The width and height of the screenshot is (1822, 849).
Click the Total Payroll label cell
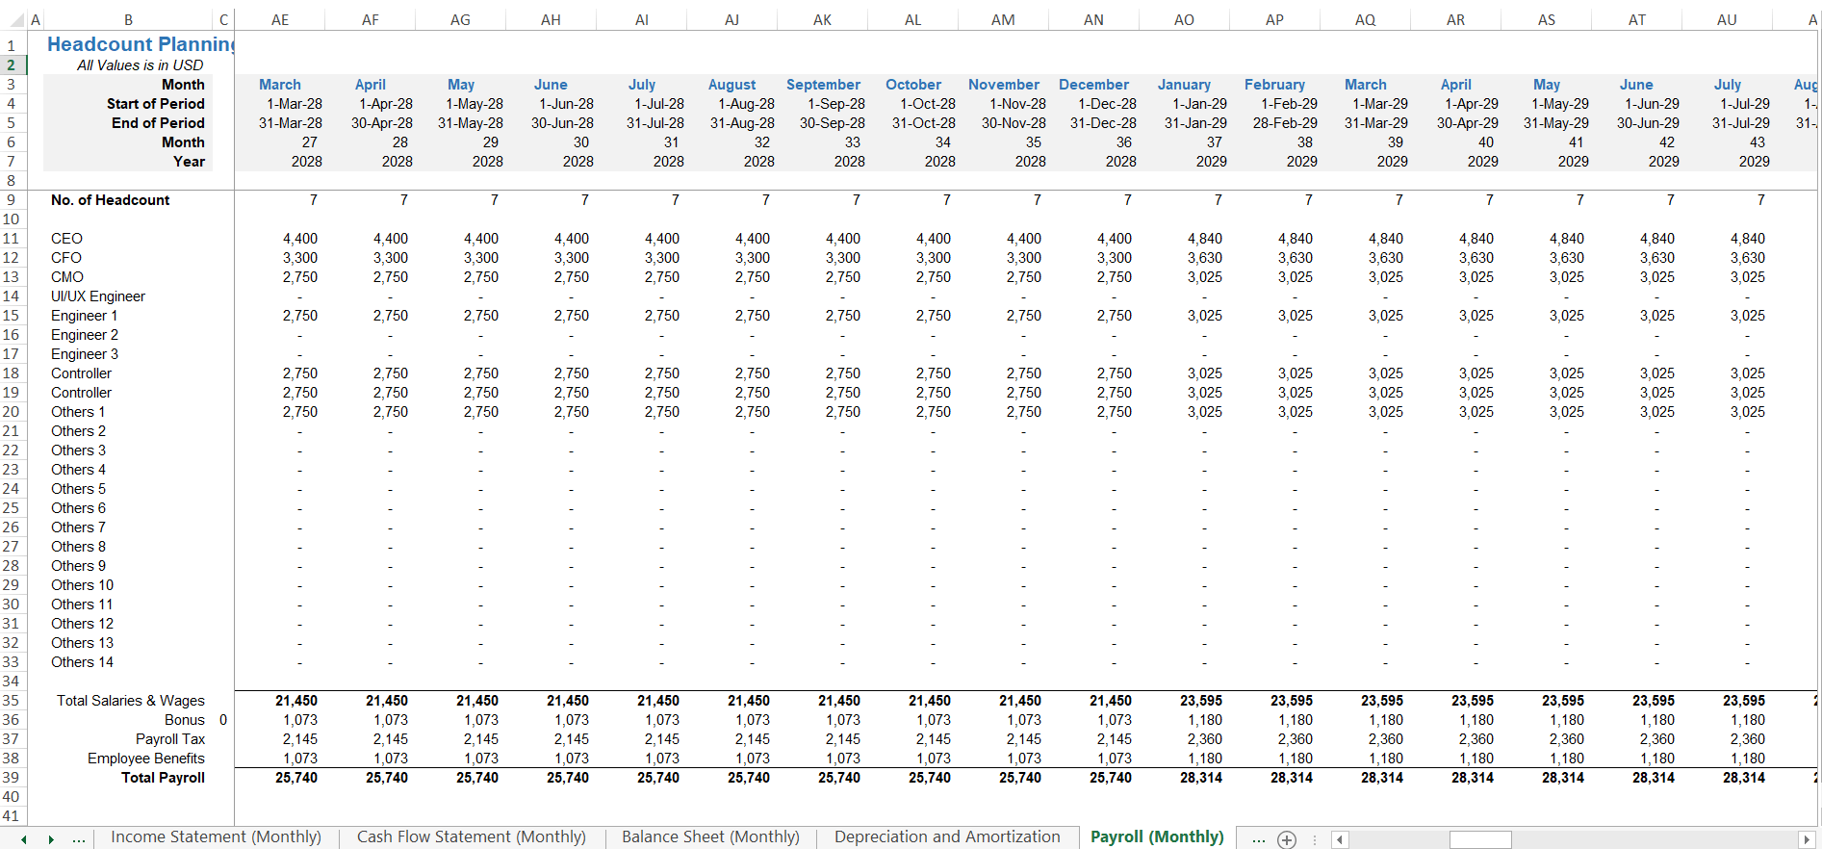163,778
